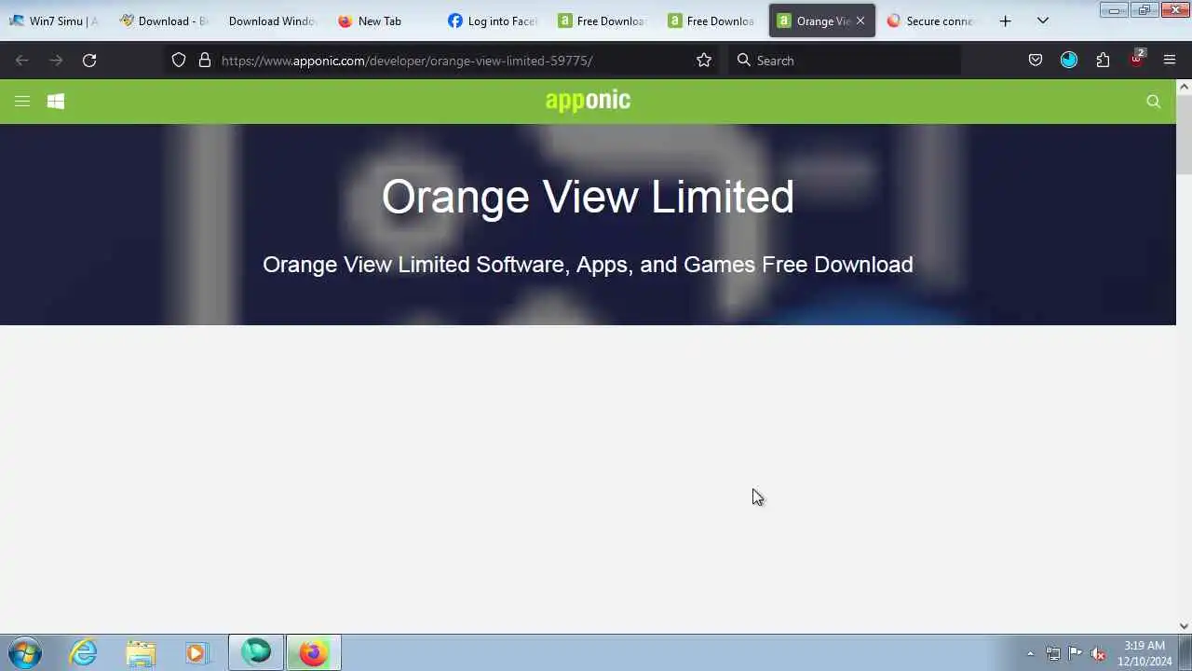The image size is (1192, 671).
Task: Switch to the Win7 Simu tab
Action: point(55,21)
